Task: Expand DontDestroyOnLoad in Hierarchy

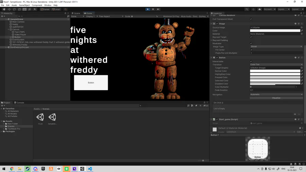Action: pyautogui.click(x=6, y=47)
